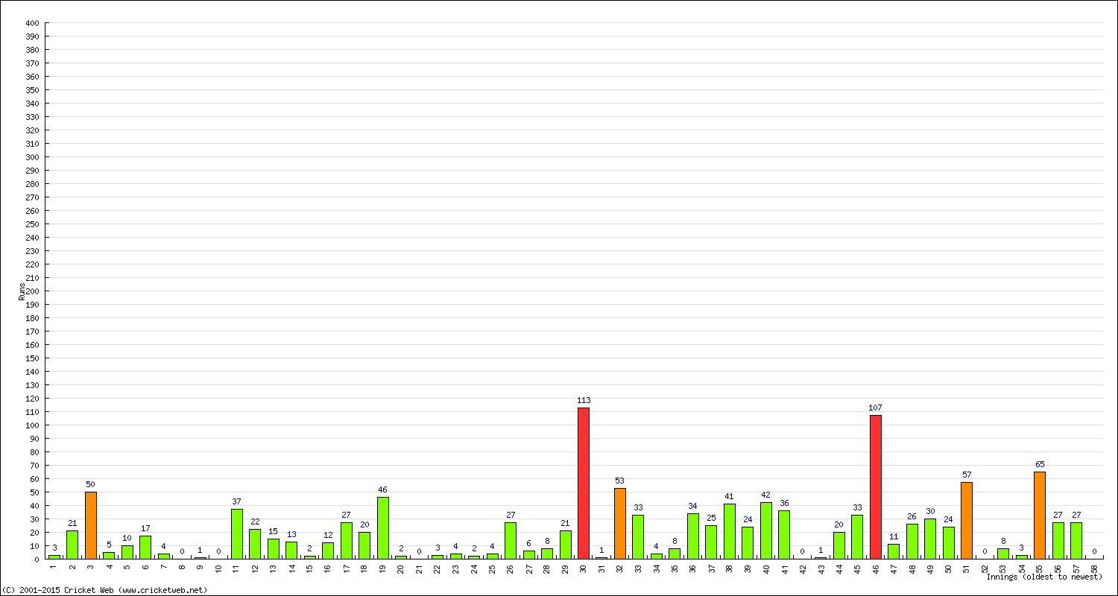Image resolution: width=1118 pixels, height=596 pixels.
Task: Click the red bar for innings 30
Action: tap(583, 483)
